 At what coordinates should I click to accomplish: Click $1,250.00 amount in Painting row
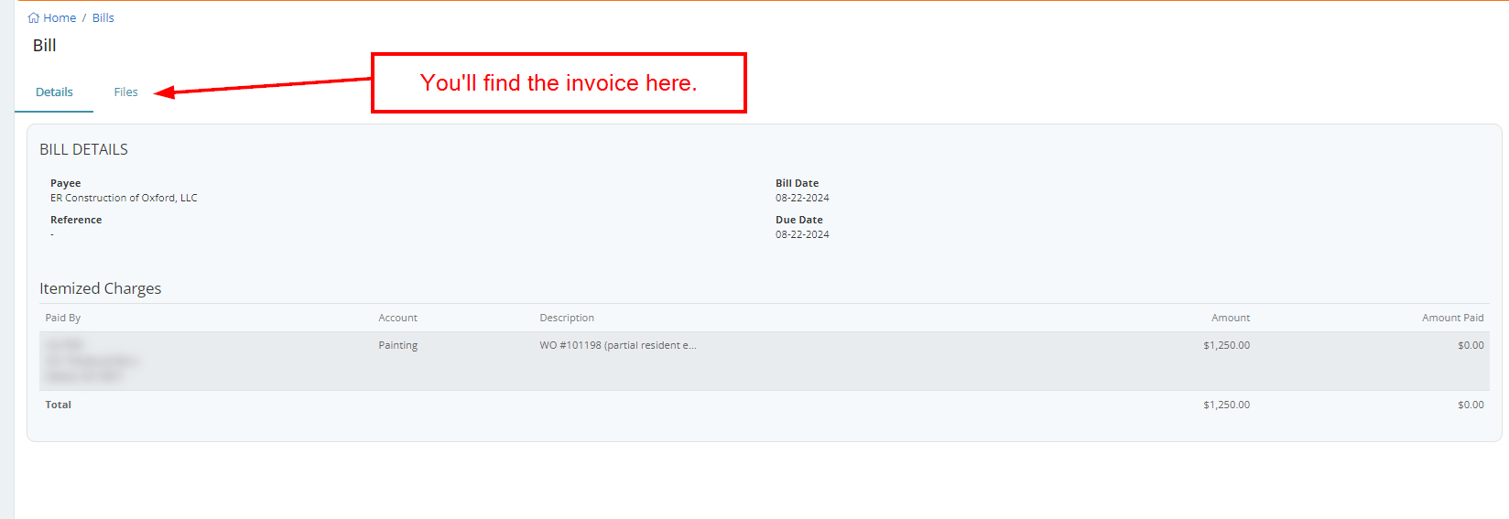click(x=1226, y=345)
